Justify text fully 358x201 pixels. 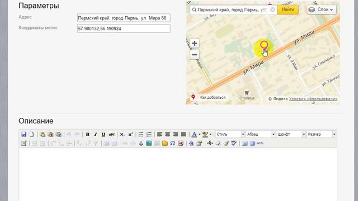point(183,135)
